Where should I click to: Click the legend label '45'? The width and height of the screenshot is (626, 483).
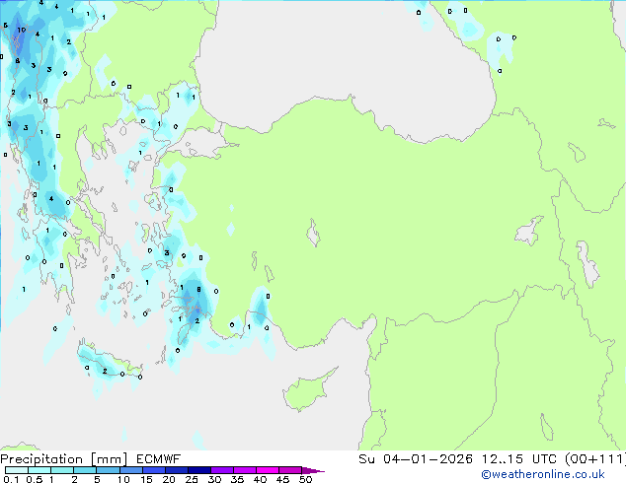point(282,479)
